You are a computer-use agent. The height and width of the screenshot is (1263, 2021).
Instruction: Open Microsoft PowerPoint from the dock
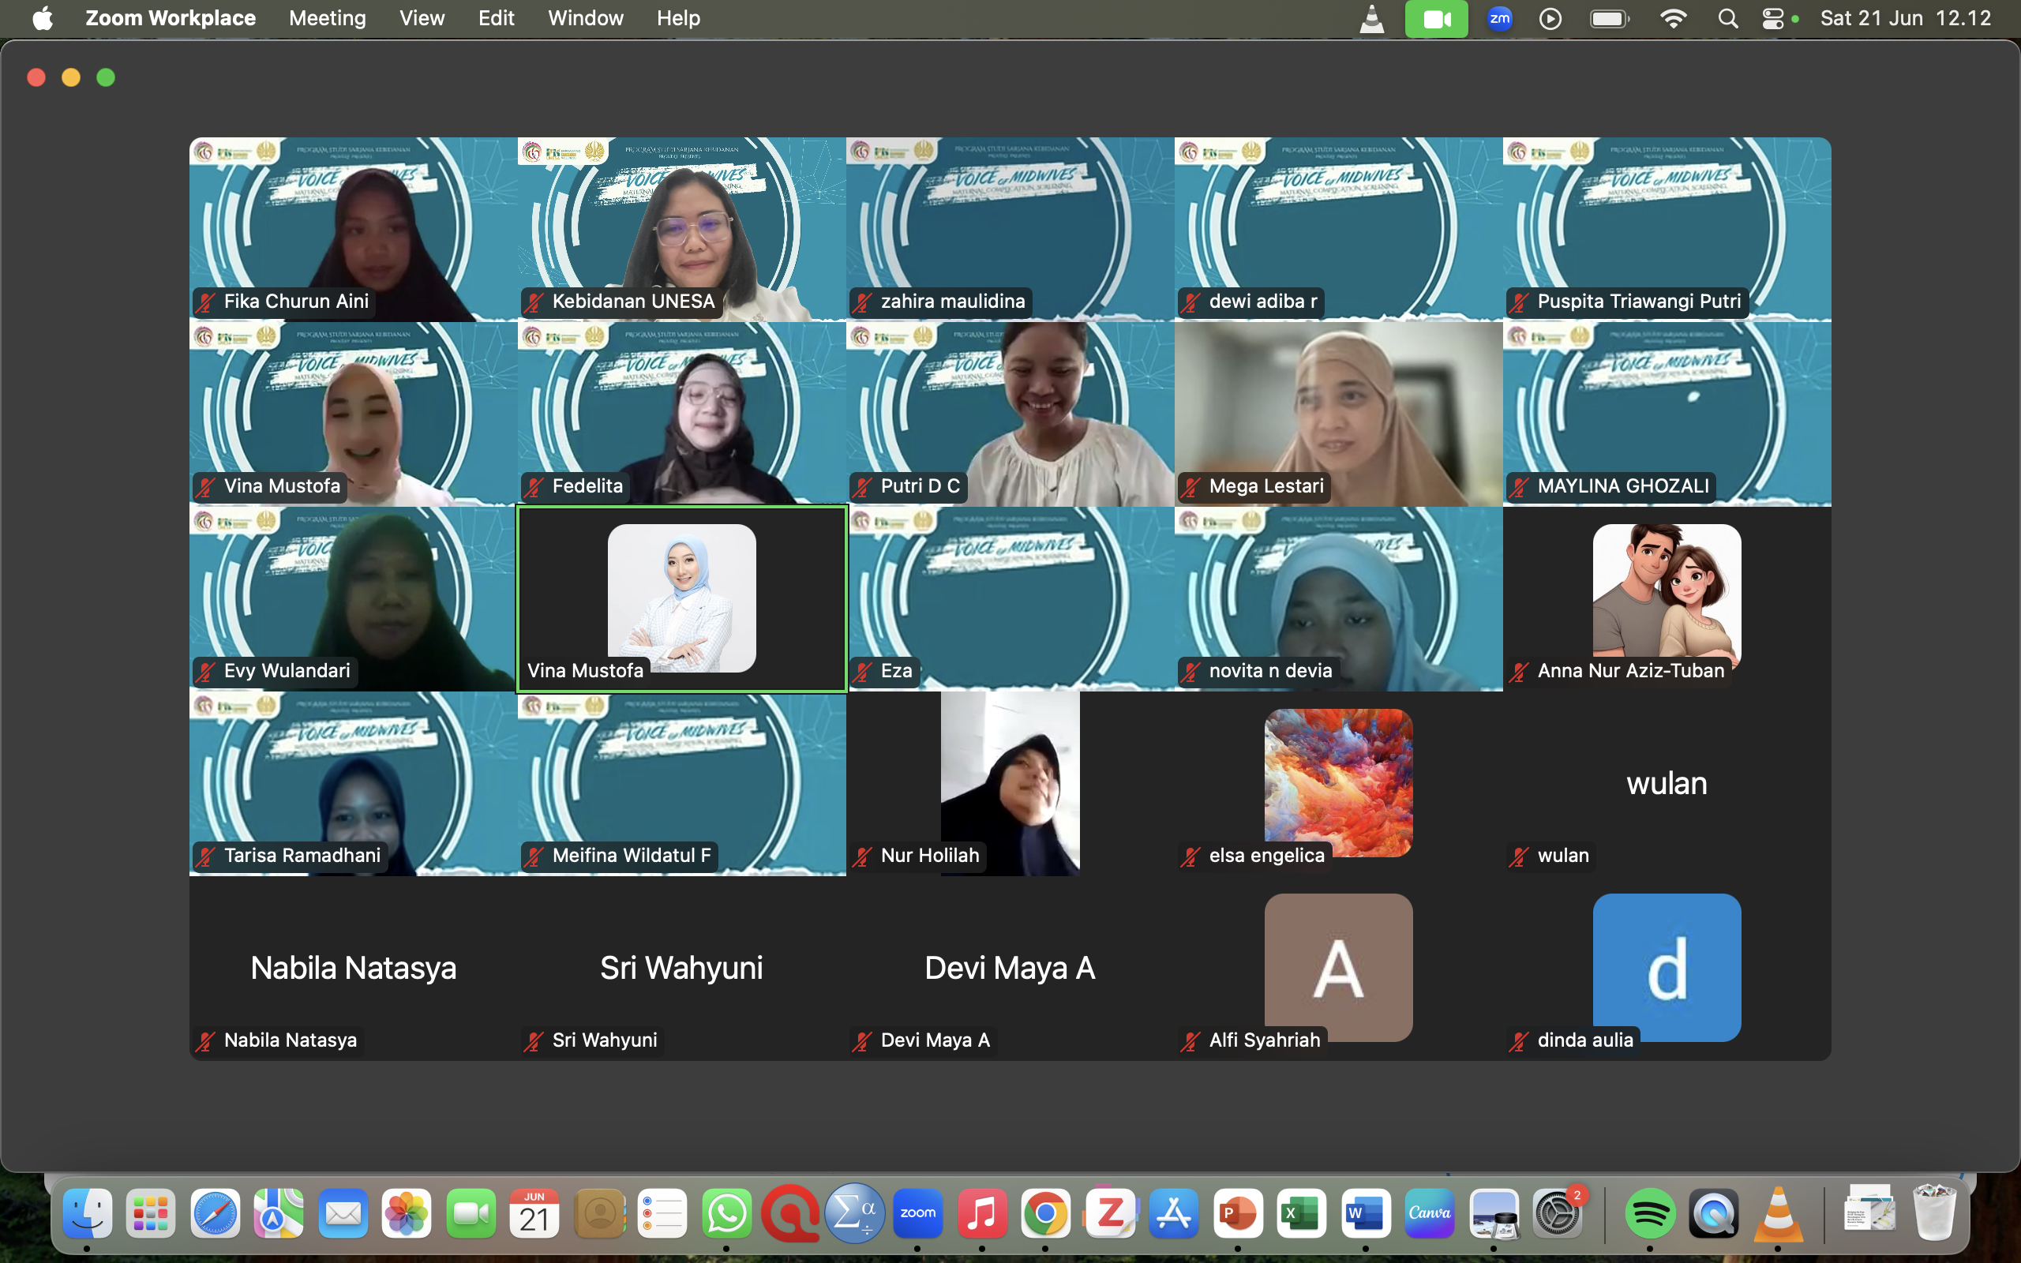(x=1238, y=1213)
